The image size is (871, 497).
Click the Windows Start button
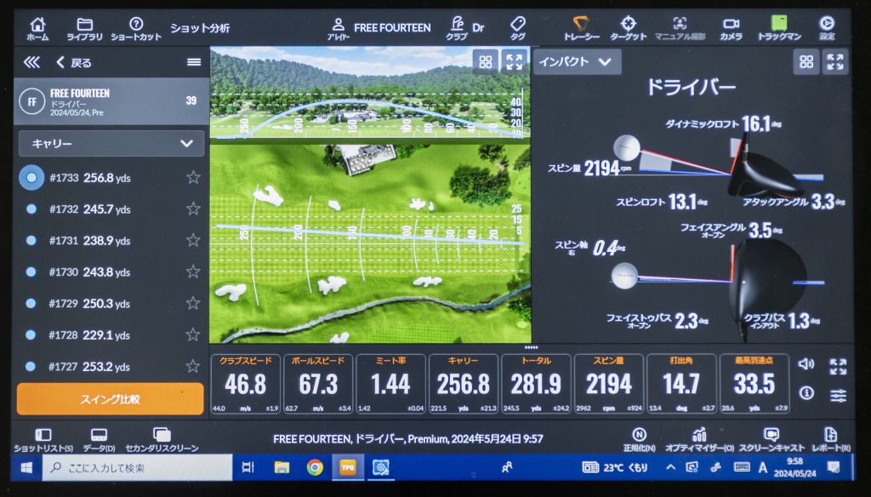[26, 467]
